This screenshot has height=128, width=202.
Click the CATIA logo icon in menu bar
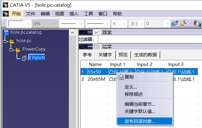click(x=6, y=14)
